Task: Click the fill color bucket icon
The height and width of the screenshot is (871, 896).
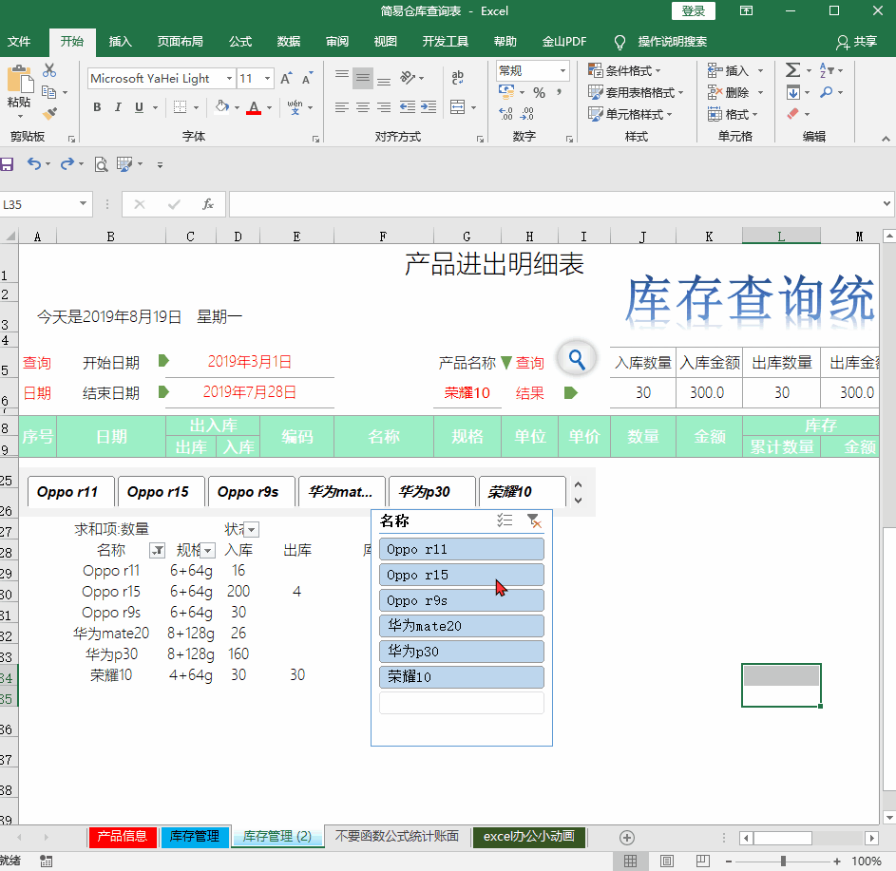Action: click(221, 106)
